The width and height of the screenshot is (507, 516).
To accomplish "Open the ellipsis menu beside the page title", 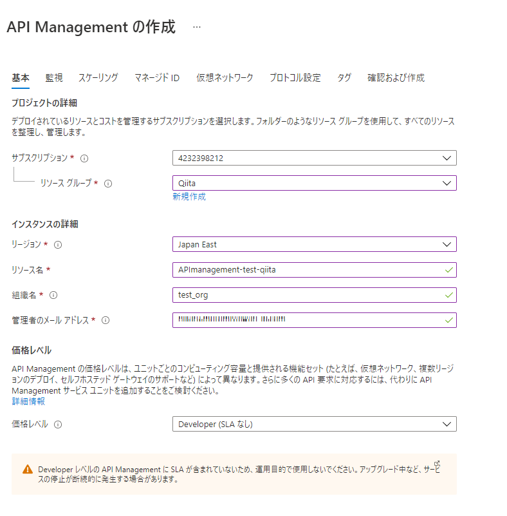I will pos(197,27).
